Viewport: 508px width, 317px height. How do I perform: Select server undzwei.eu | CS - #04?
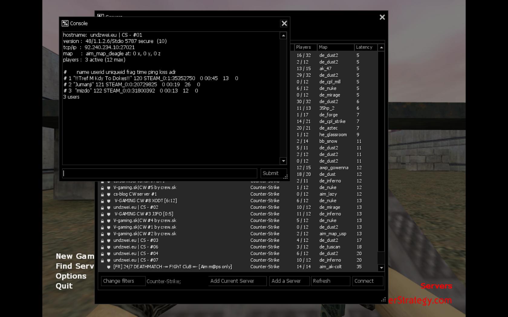click(x=238, y=254)
